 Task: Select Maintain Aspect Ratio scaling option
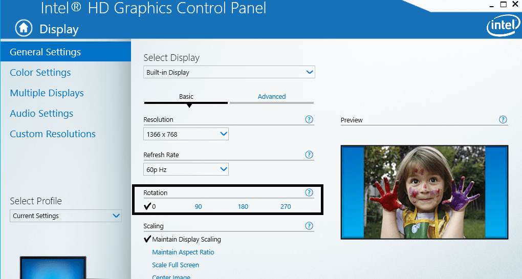point(183,252)
